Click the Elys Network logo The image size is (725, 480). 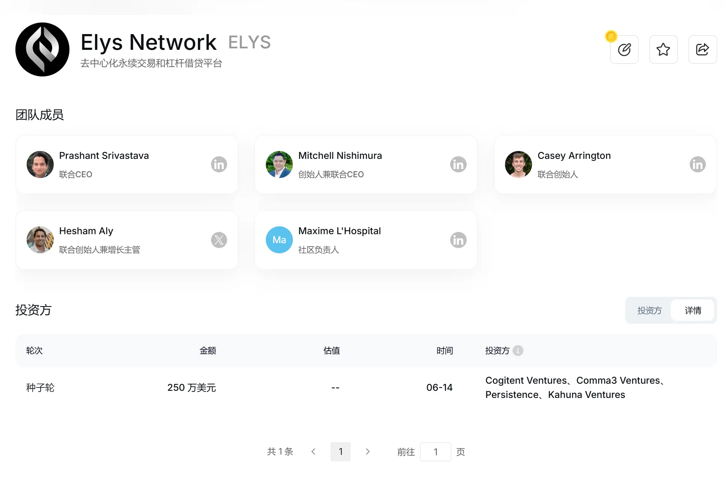coord(42,49)
